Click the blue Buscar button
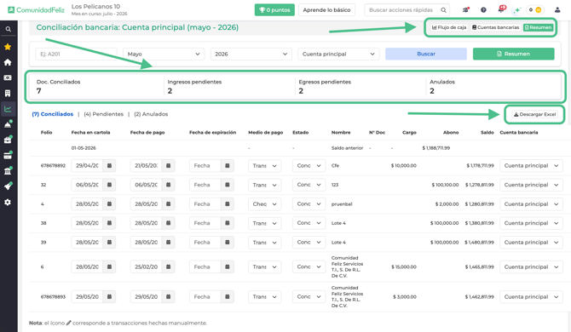 point(426,54)
